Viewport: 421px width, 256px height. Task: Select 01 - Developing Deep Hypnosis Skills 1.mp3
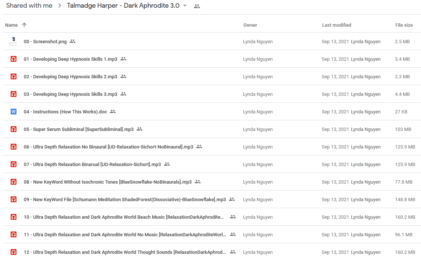[x=70, y=59]
